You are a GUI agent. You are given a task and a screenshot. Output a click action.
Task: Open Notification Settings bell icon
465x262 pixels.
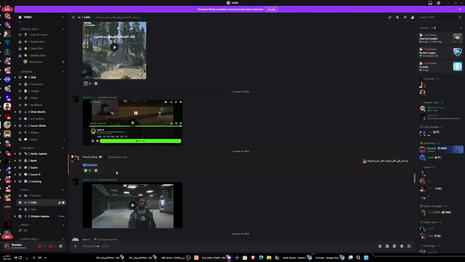click(397, 17)
